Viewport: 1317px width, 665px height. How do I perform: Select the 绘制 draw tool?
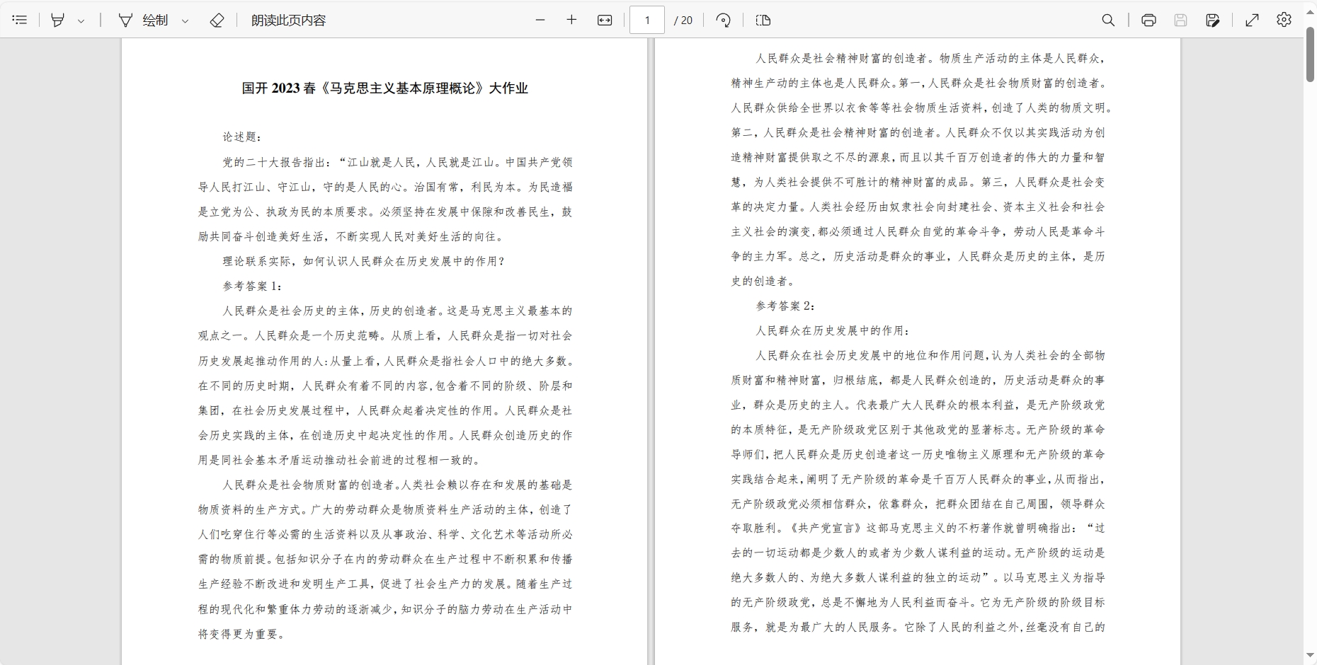pos(144,20)
